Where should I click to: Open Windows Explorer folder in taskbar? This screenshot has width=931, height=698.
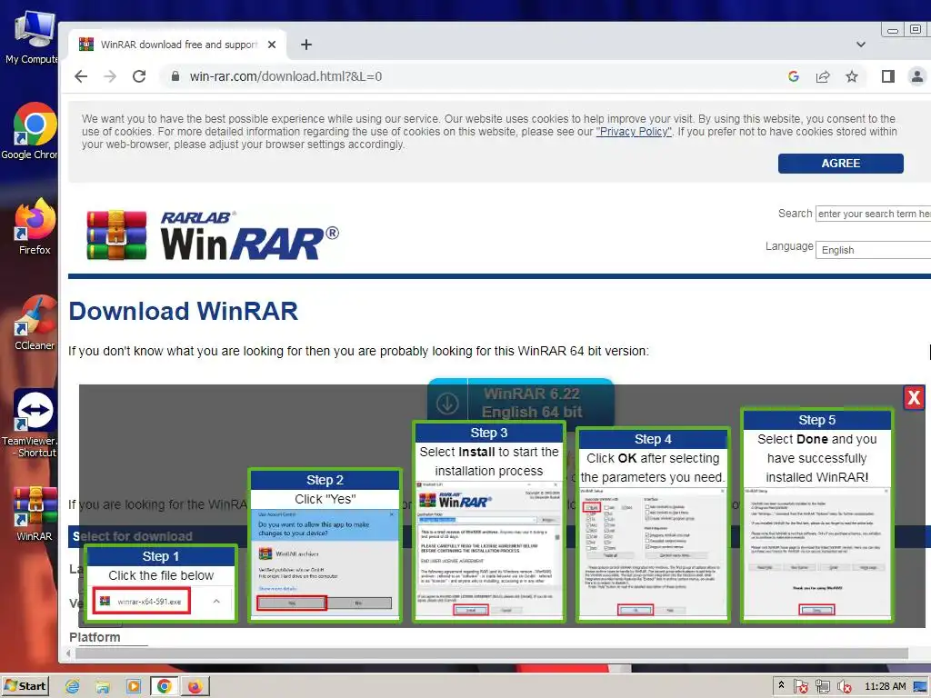(103, 687)
